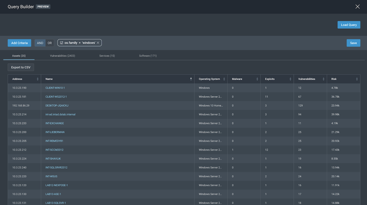Uncheck the os.family criteria checkbox
Image resolution: width=367 pixels, height=205 pixels.
click(62, 43)
